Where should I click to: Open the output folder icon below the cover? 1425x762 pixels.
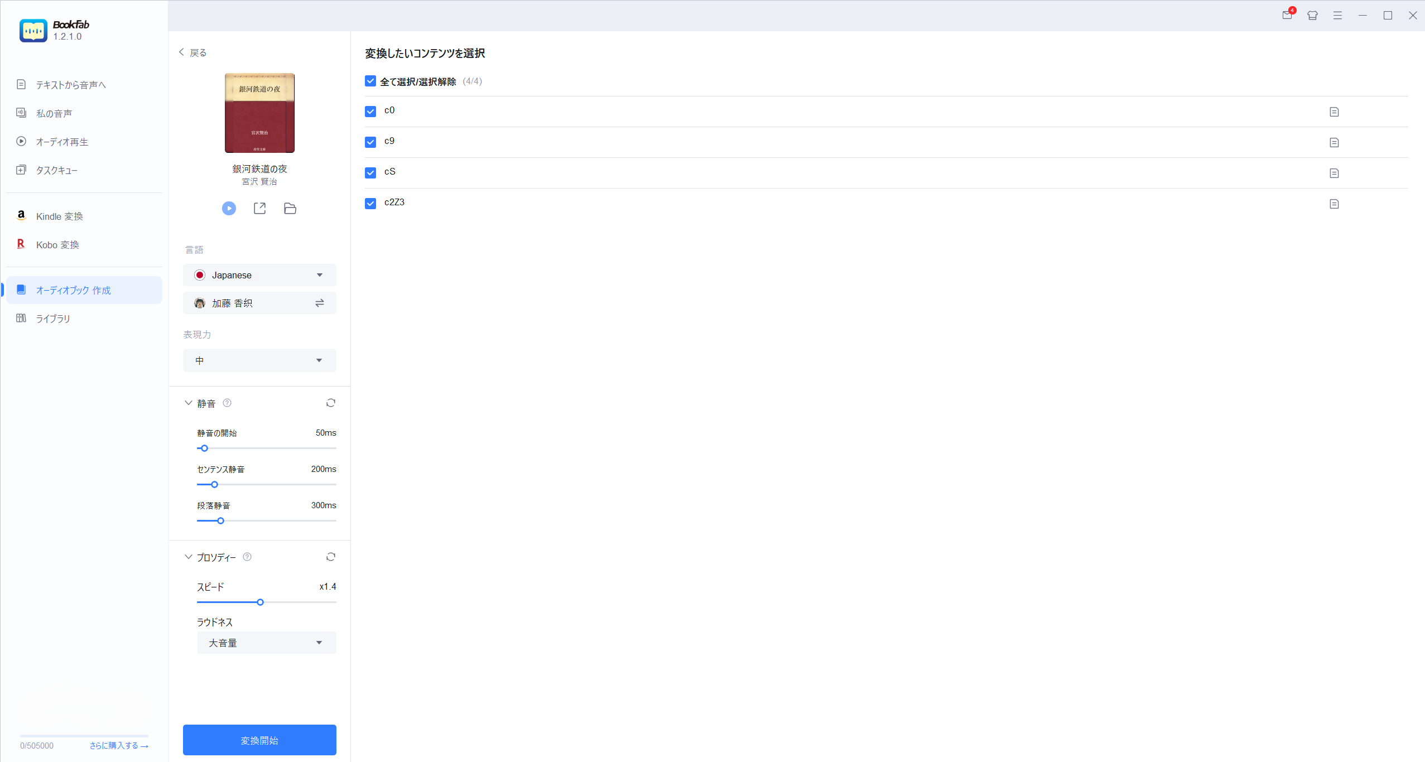[x=290, y=208]
